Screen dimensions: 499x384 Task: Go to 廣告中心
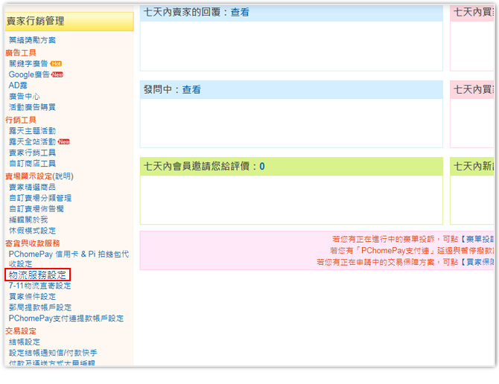(25, 97)
